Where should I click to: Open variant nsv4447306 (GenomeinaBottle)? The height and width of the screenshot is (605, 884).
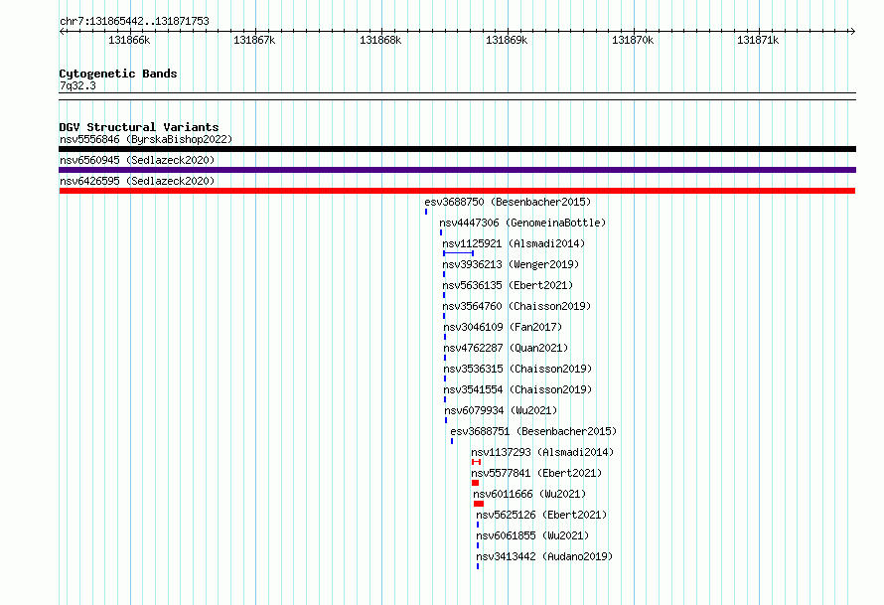point(522,223)
